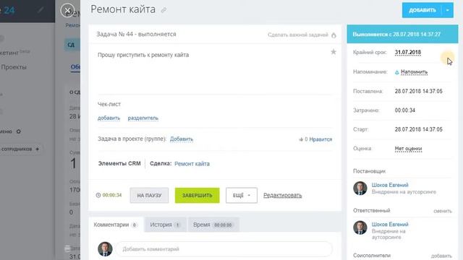463x260 pixels.
Task: Click the Нравится link
Action: click(x=320, y=139)
